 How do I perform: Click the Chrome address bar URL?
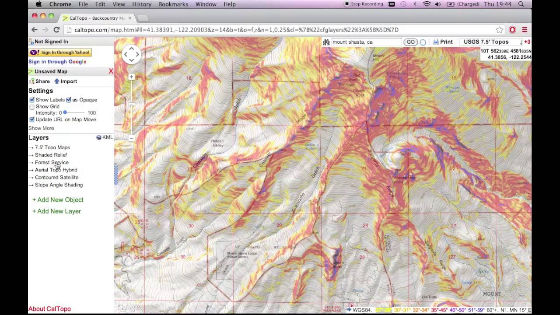(x=236, y=30)
